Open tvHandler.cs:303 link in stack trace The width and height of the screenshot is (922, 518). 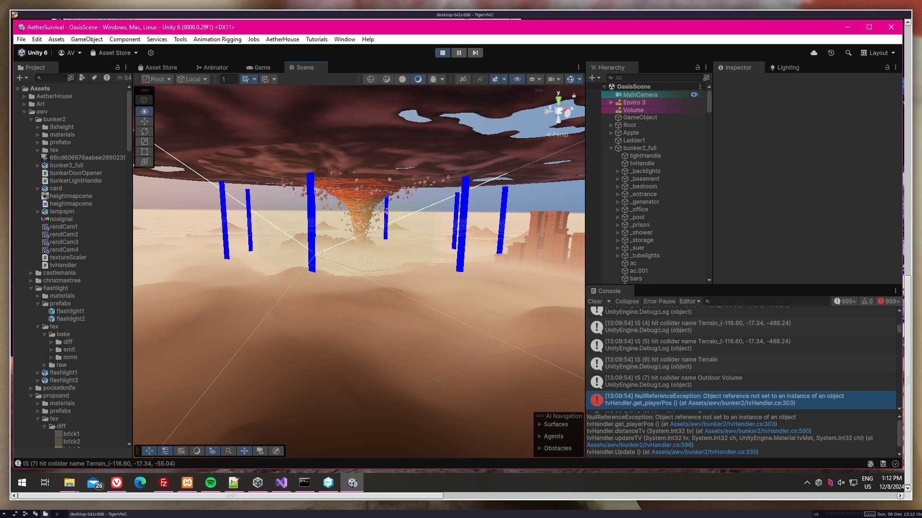722,424
